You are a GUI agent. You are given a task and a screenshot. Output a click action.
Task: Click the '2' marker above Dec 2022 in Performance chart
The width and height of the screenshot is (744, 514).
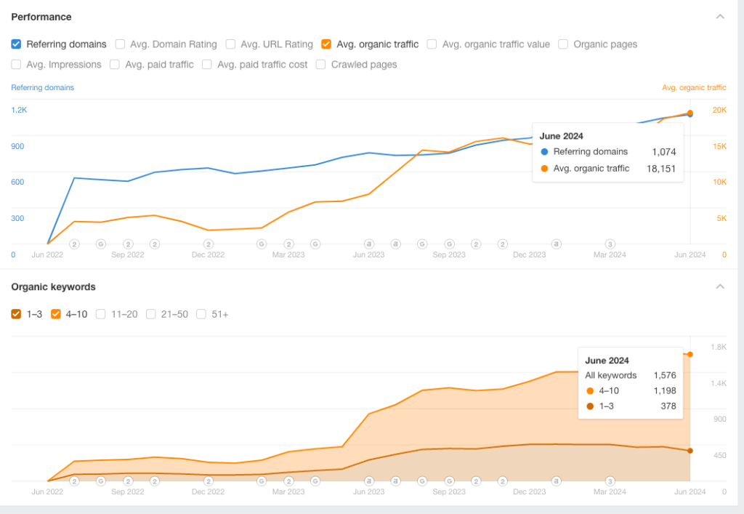(x=209, y=244)
